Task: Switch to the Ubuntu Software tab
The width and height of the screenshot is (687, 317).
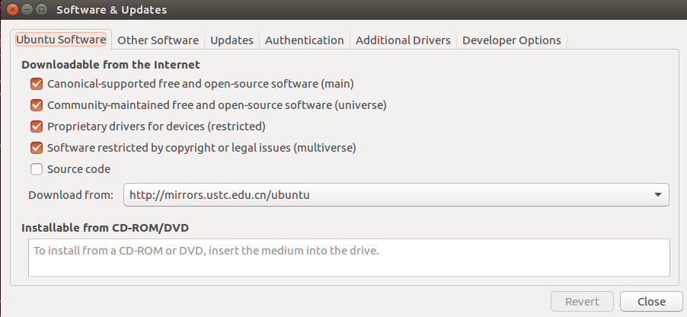Action: tap(61, 40)
